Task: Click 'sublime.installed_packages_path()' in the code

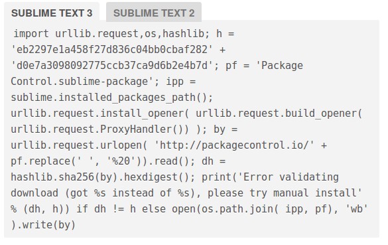Action: 111,98
